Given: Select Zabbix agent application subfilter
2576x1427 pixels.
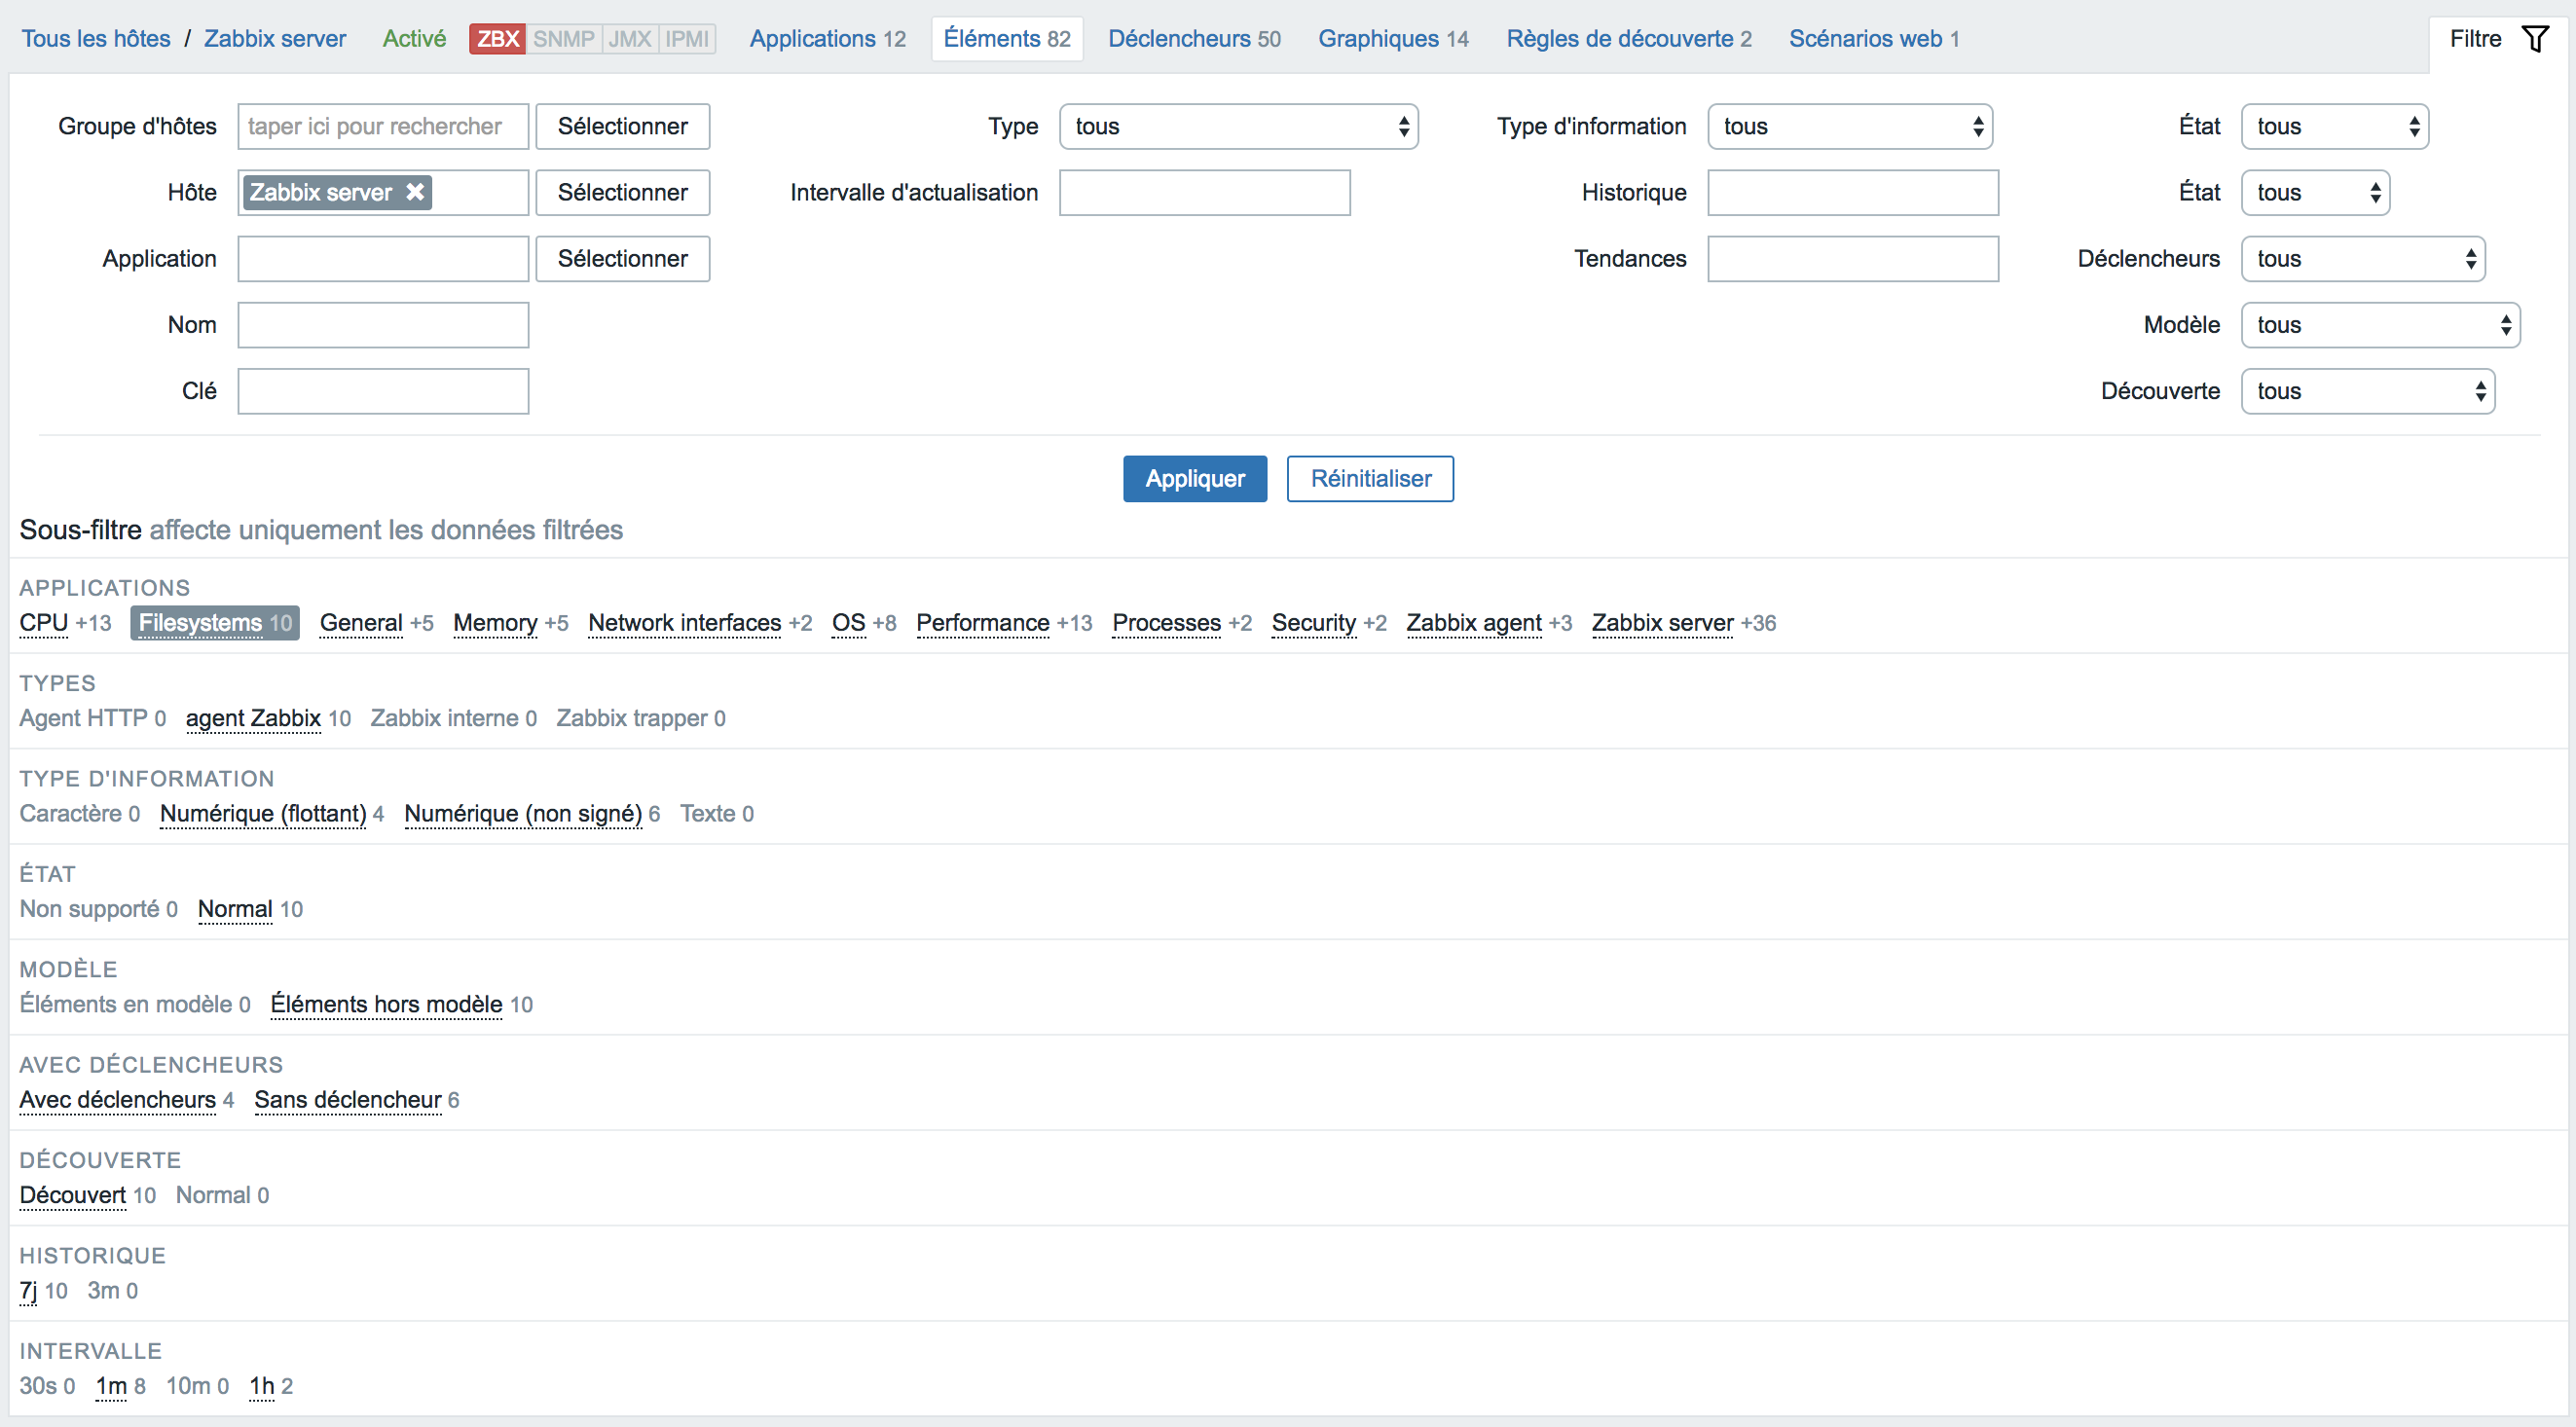Looking at the screenshot, I should point(1474,623).
